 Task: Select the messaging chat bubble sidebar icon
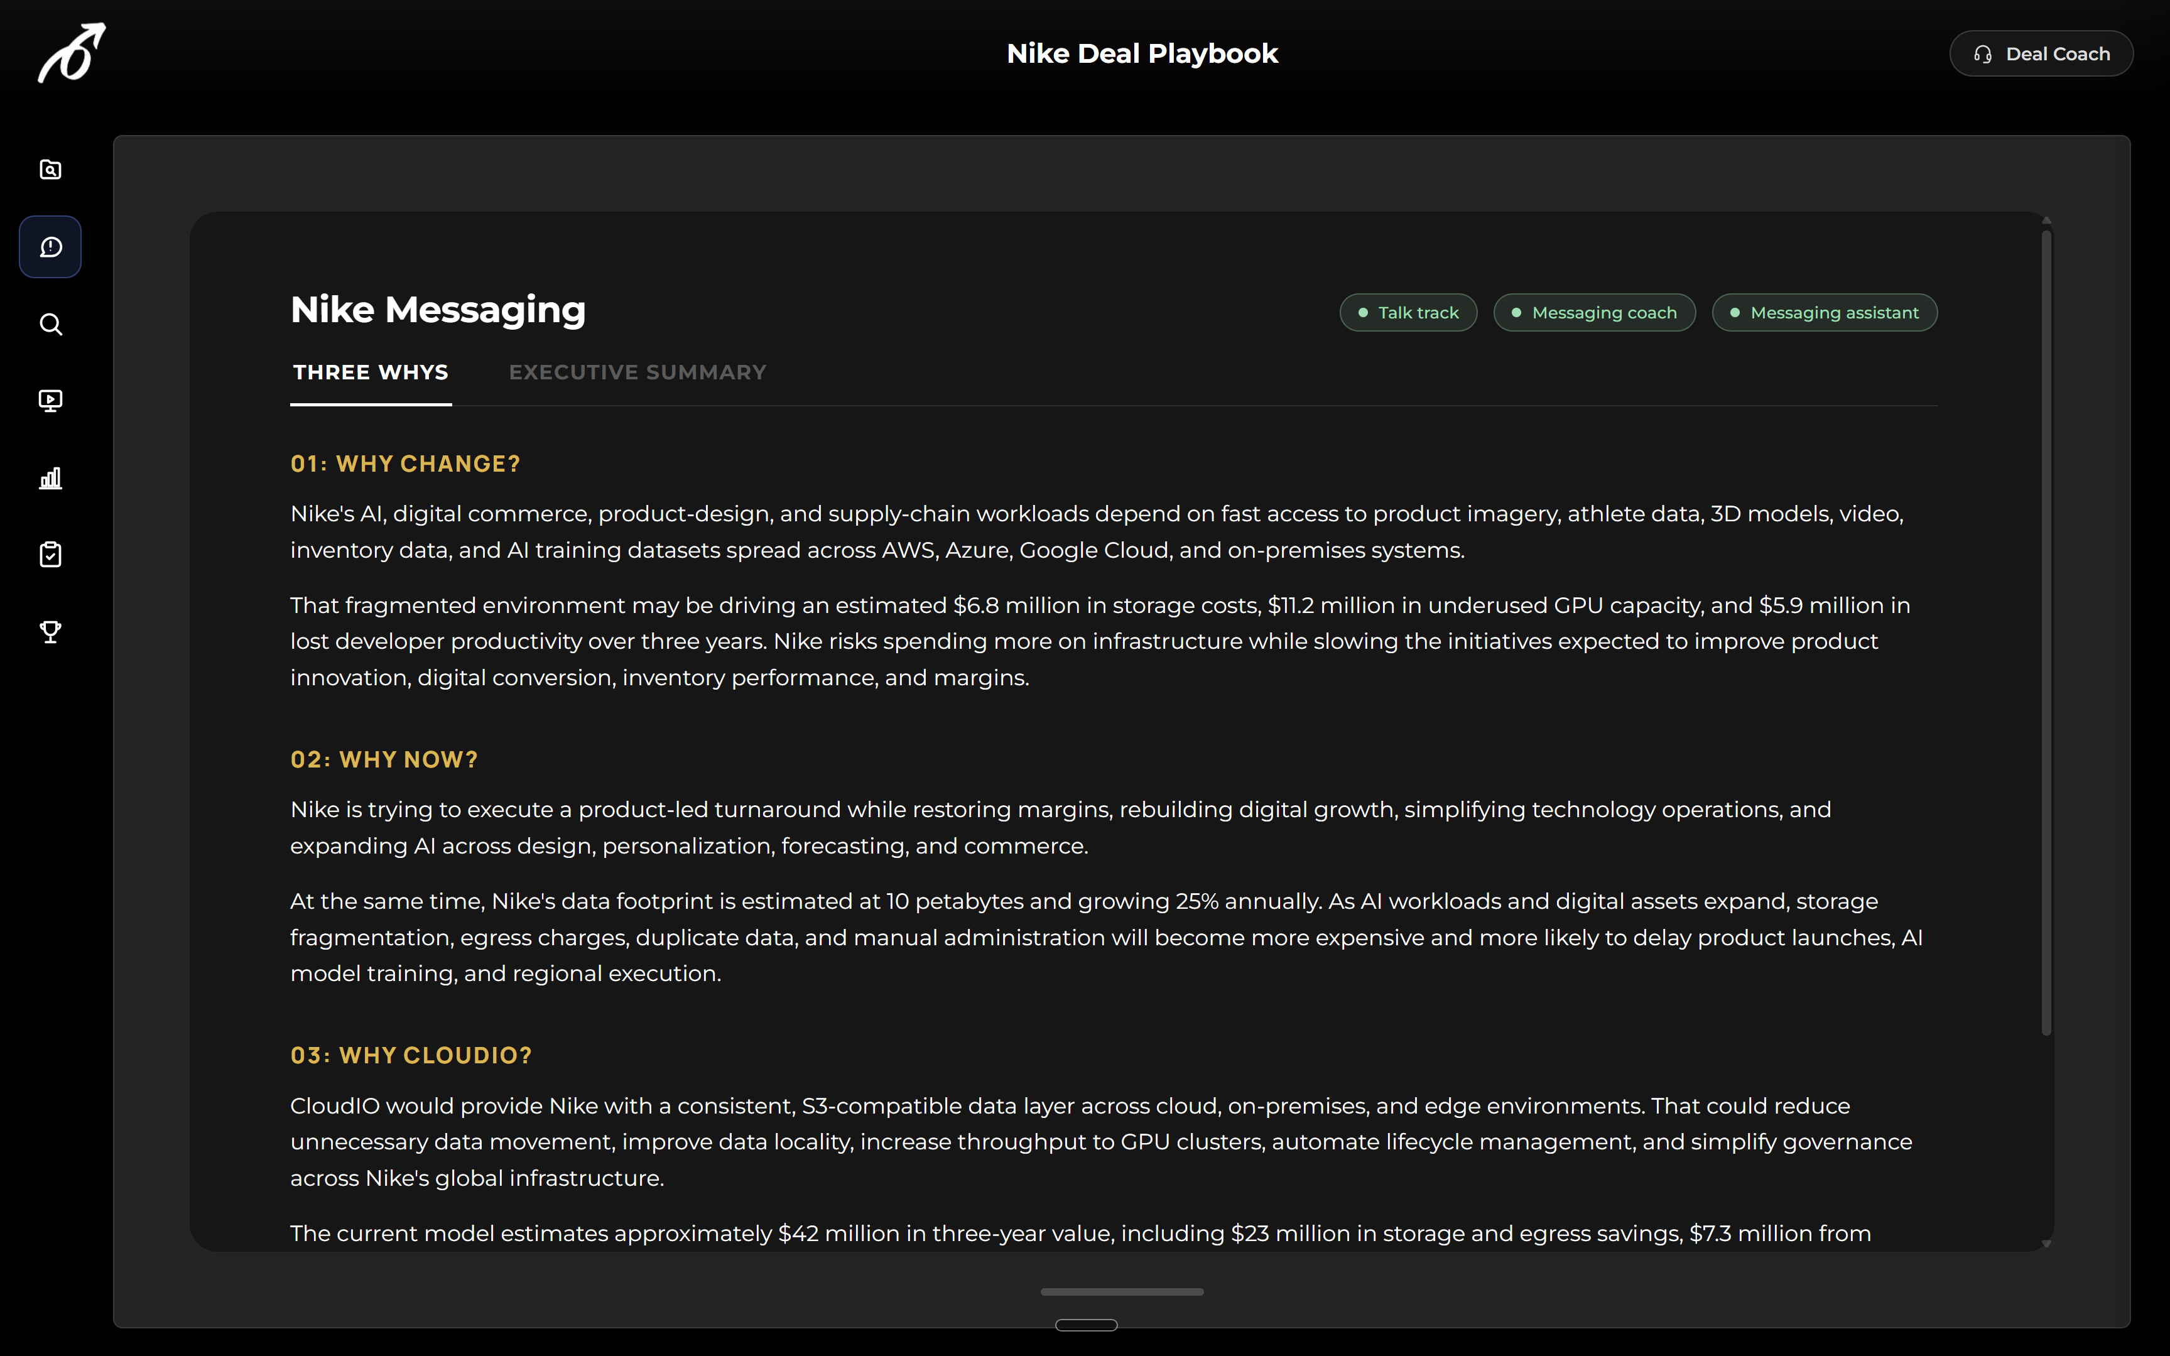pos(51,247)
